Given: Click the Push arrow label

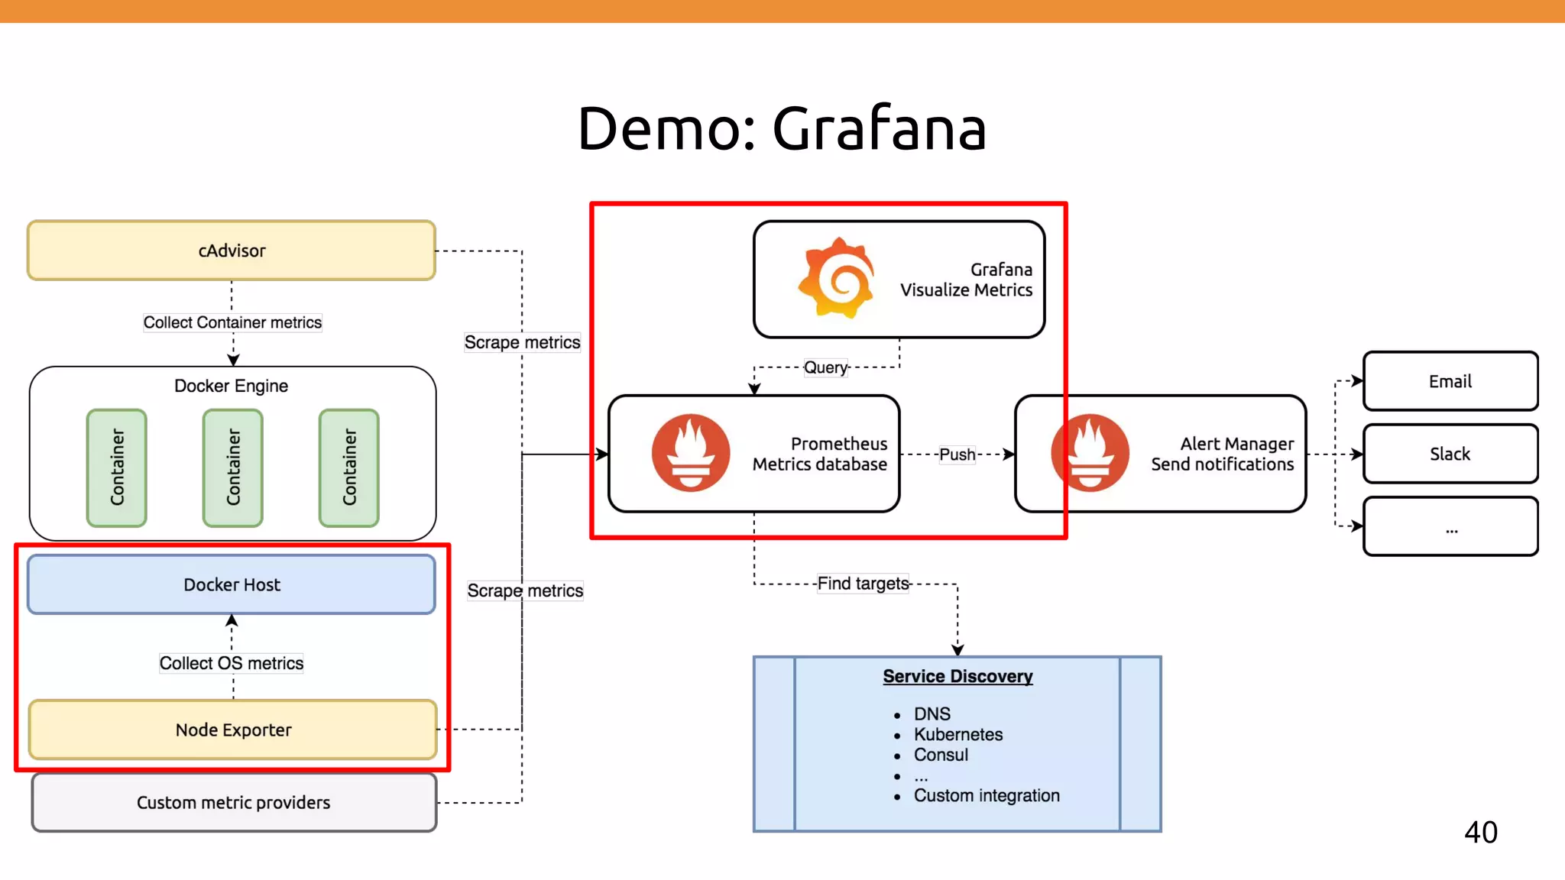Looking at the screenshot, I should tap(957, 455).
